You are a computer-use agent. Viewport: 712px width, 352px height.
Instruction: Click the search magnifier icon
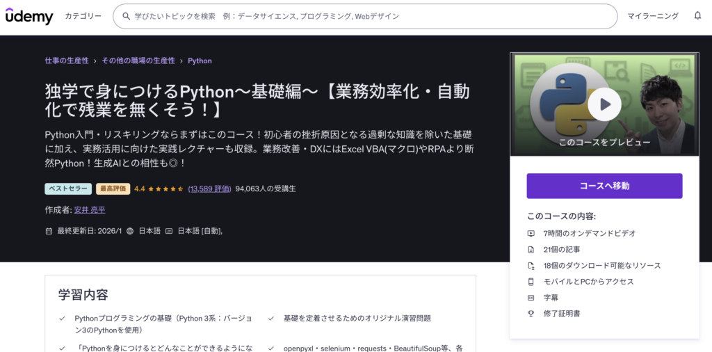coord(126,16)
